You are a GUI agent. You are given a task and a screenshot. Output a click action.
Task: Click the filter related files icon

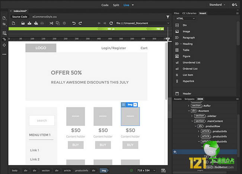pyautogui.click(x=168, y=17)
